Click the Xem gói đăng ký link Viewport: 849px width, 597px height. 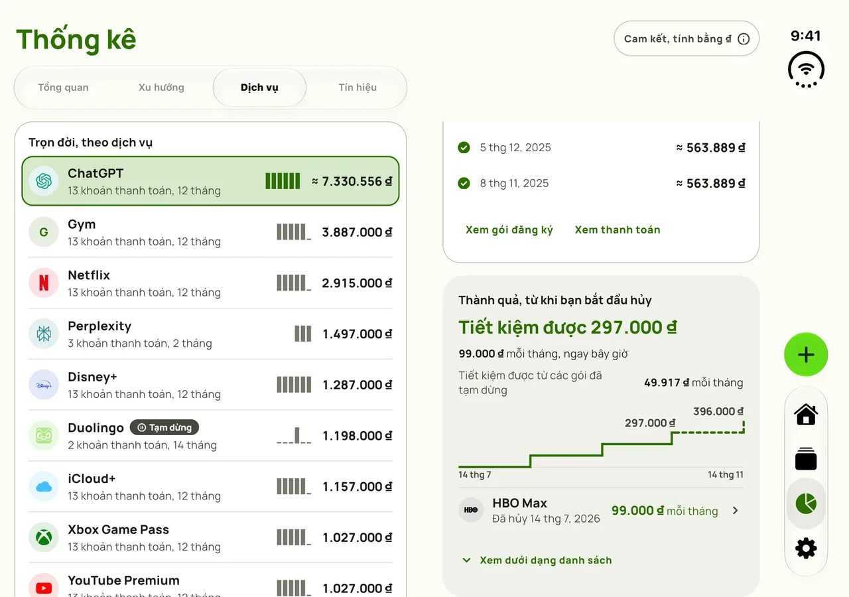(x=509, y=230)
